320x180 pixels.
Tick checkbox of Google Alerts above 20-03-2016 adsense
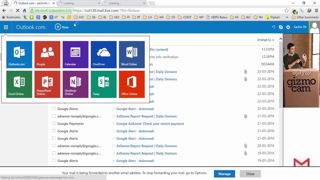tap(54, 138)
